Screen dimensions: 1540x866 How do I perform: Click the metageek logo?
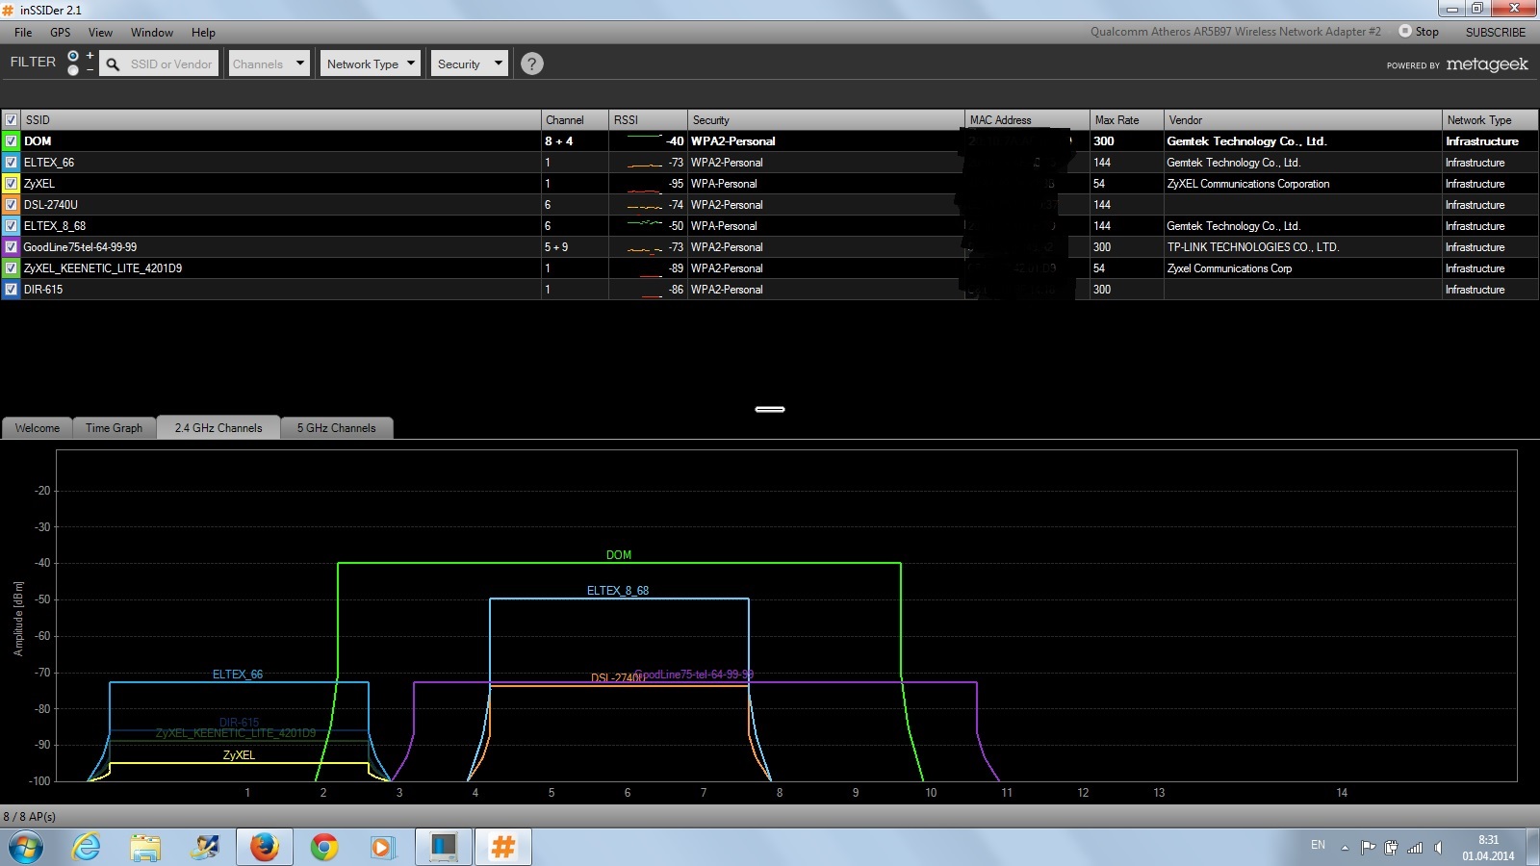tap(1487, 64)
